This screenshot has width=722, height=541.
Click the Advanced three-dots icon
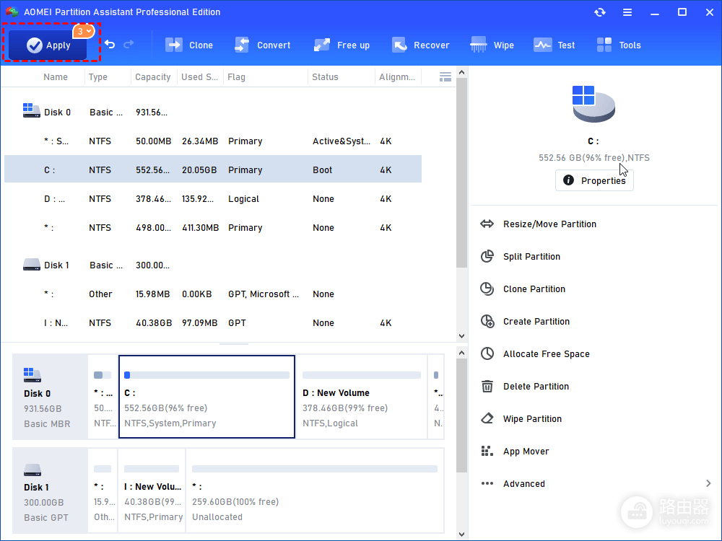coord(487,483)
